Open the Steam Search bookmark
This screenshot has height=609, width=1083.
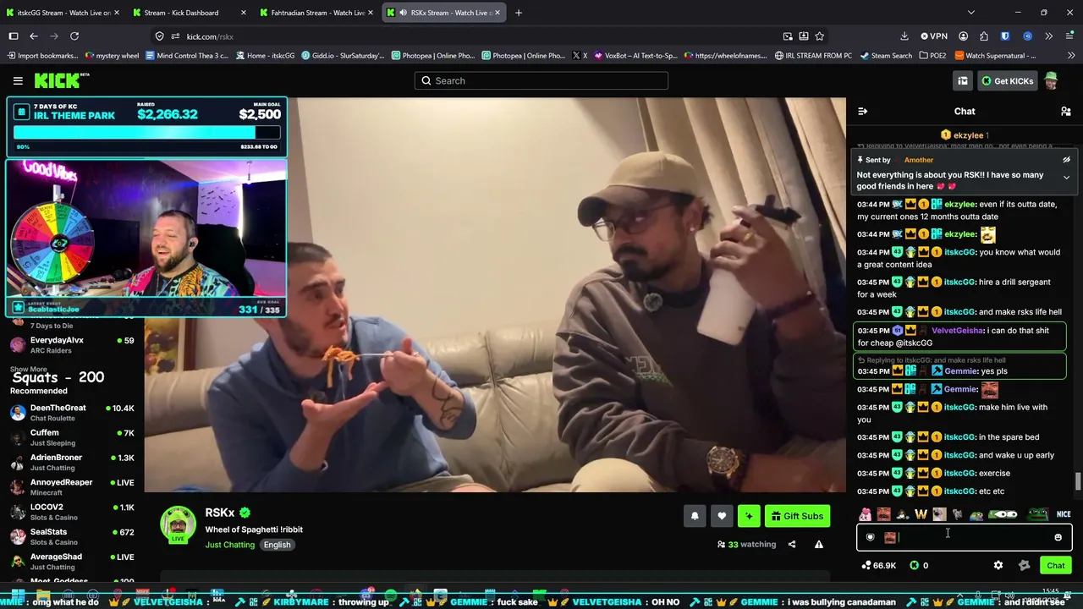[x=886, y=56]
